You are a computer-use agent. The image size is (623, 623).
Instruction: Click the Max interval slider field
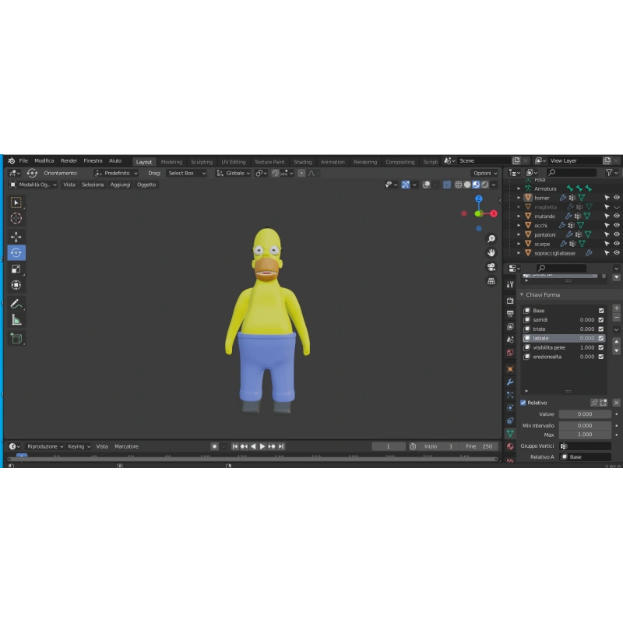(x=585, y=435)
